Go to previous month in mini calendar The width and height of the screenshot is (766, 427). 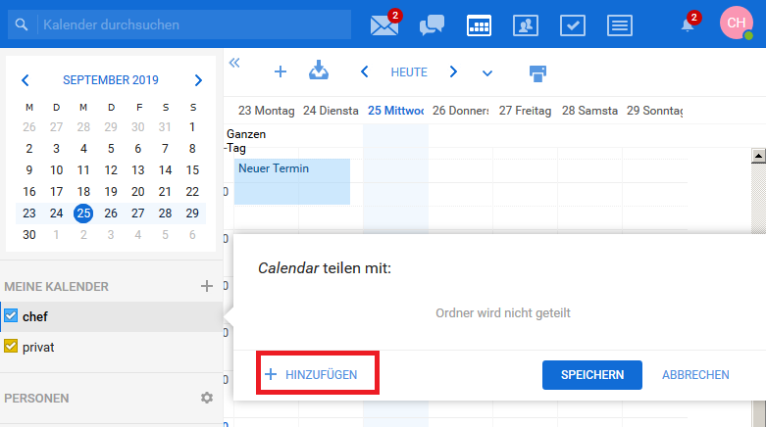click(x=26, y=80)
